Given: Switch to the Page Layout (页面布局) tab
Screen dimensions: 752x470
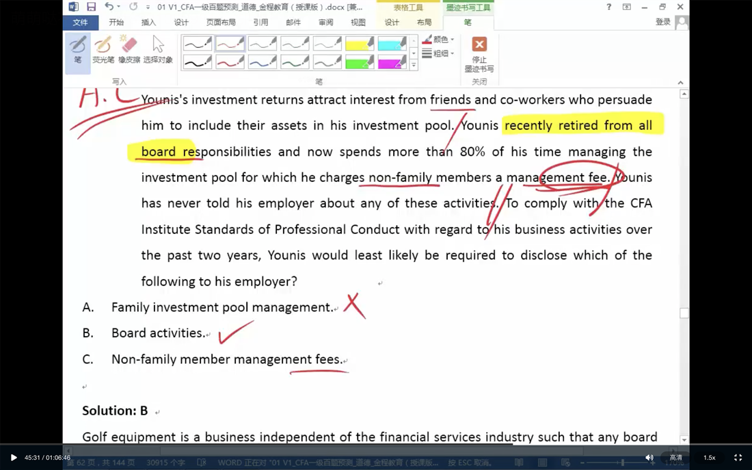Looking at the screenshot, I should click(221, 23).
